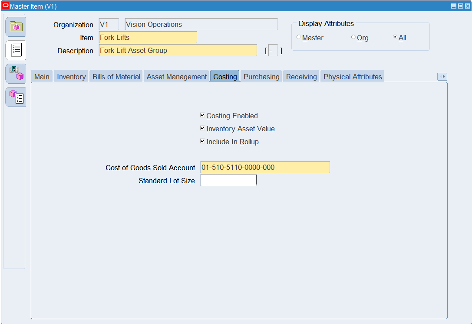Open the Inventory tab
This screenshot has width=472, height=324.
tap(71, 77)
